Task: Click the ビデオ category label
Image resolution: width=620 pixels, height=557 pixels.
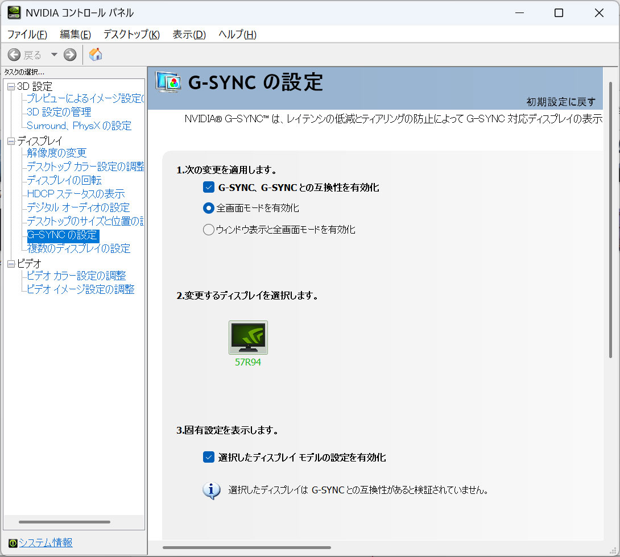Action: pos(29,264)
